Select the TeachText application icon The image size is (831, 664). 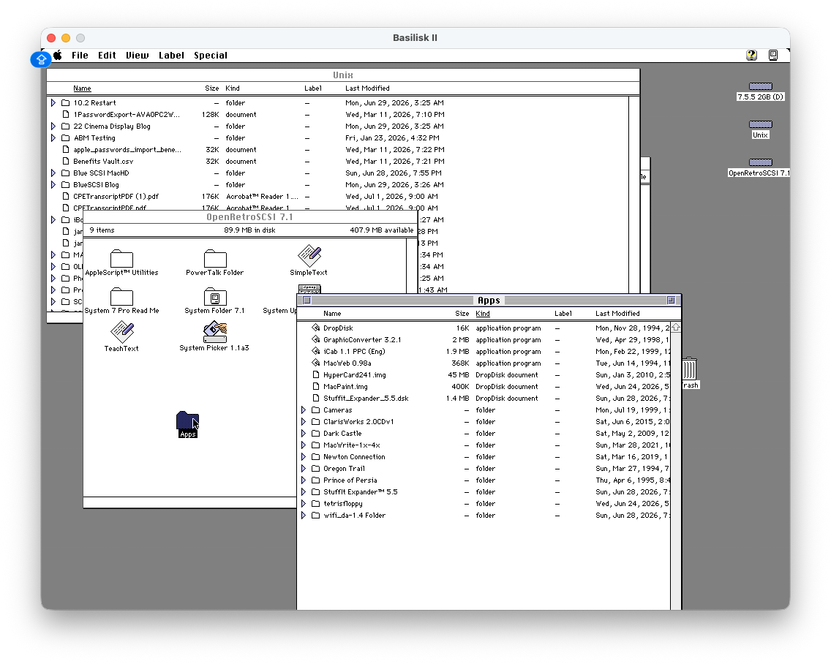pos(122,332)
